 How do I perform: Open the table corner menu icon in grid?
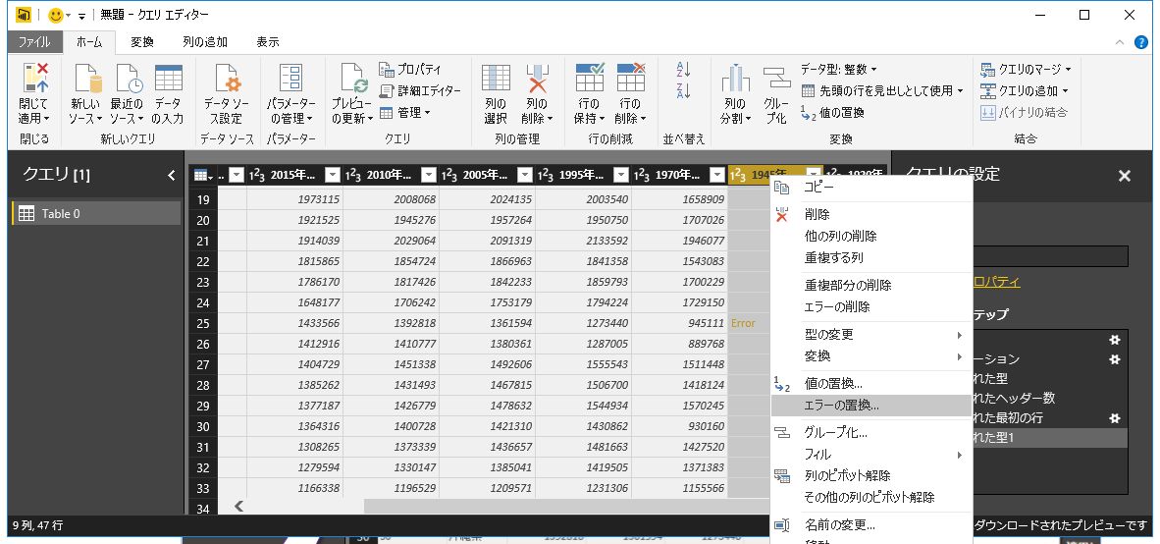click(x=202, y=176)
